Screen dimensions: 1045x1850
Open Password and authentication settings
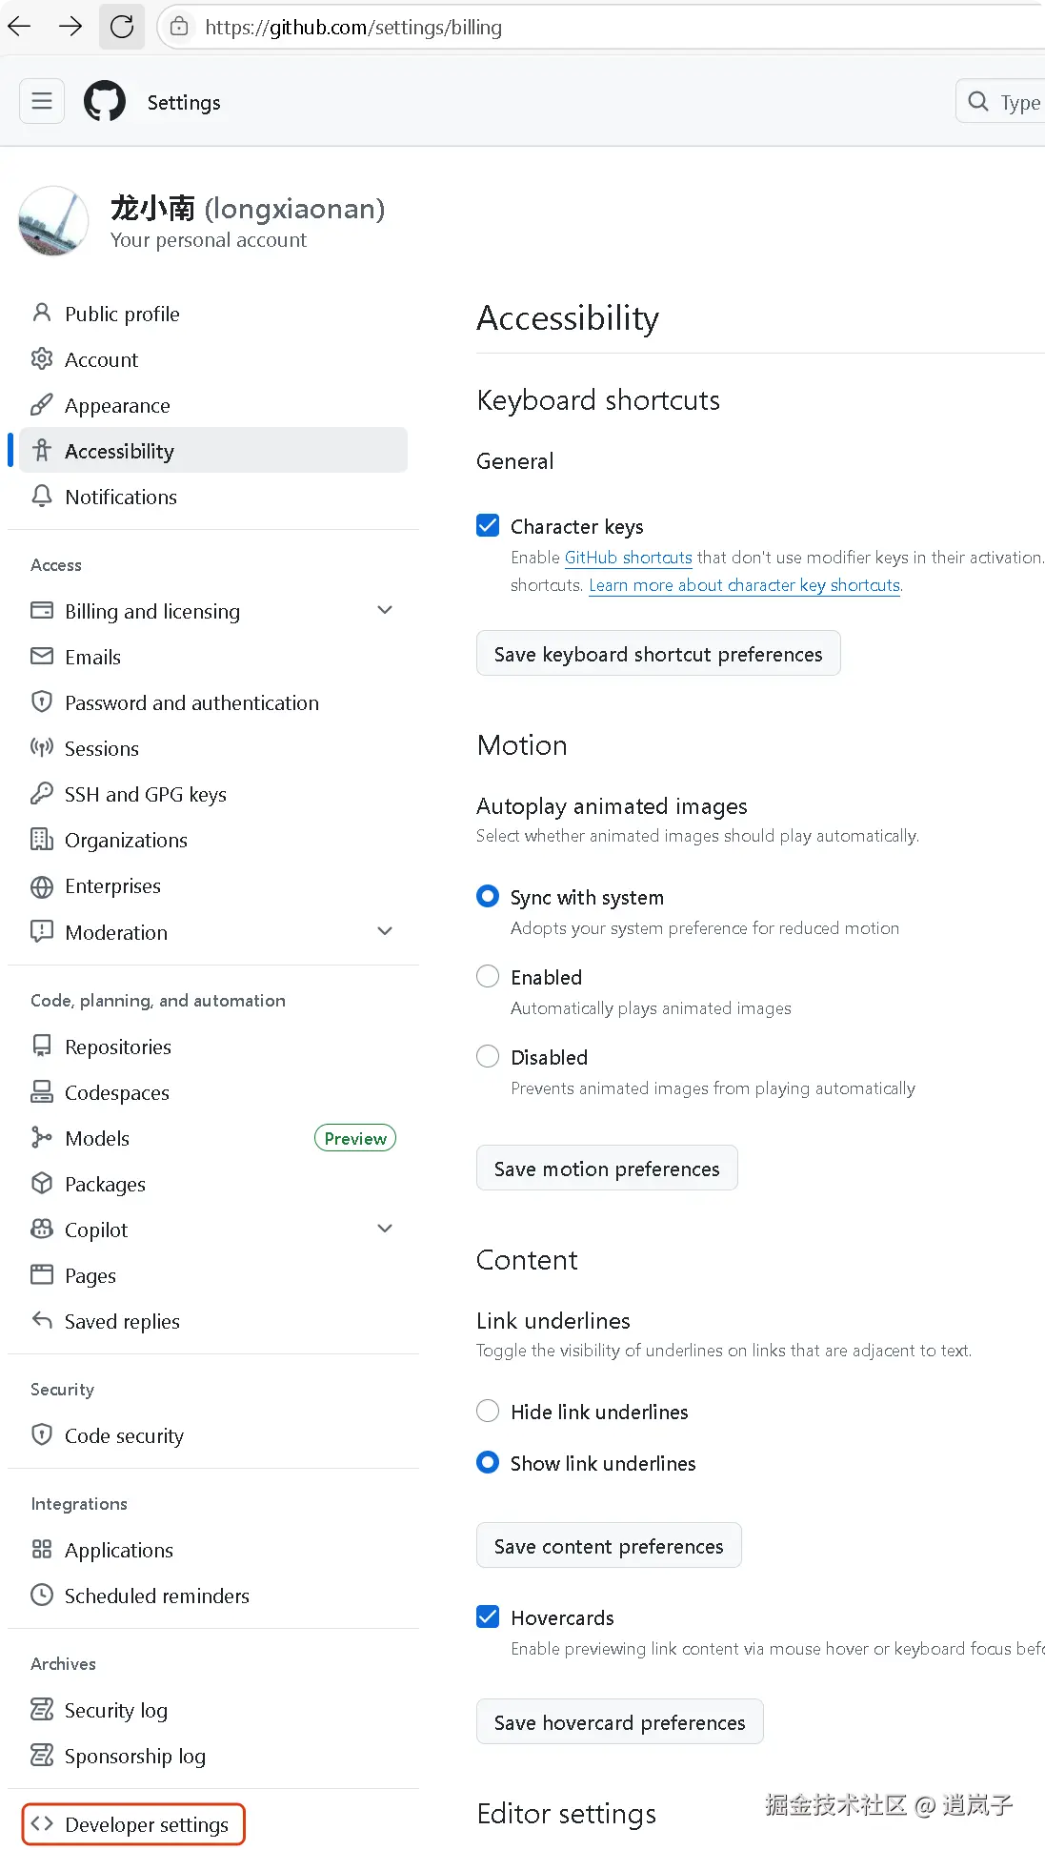191,702
